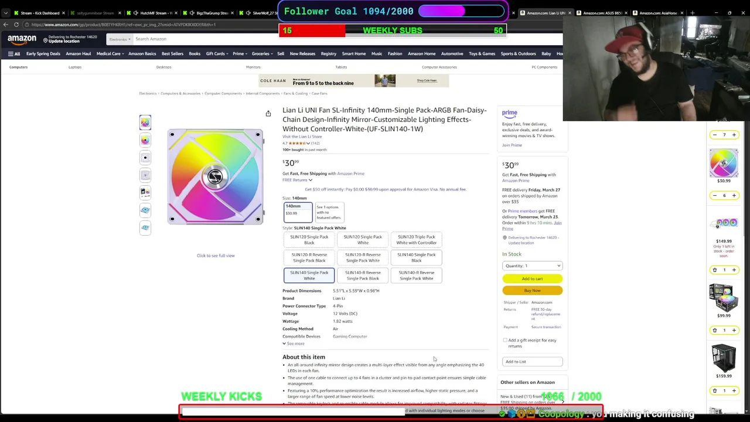Choose SLIN120 Single Pack White style
The height and width of the screenshot is (422, 750).
pos(363,240)
